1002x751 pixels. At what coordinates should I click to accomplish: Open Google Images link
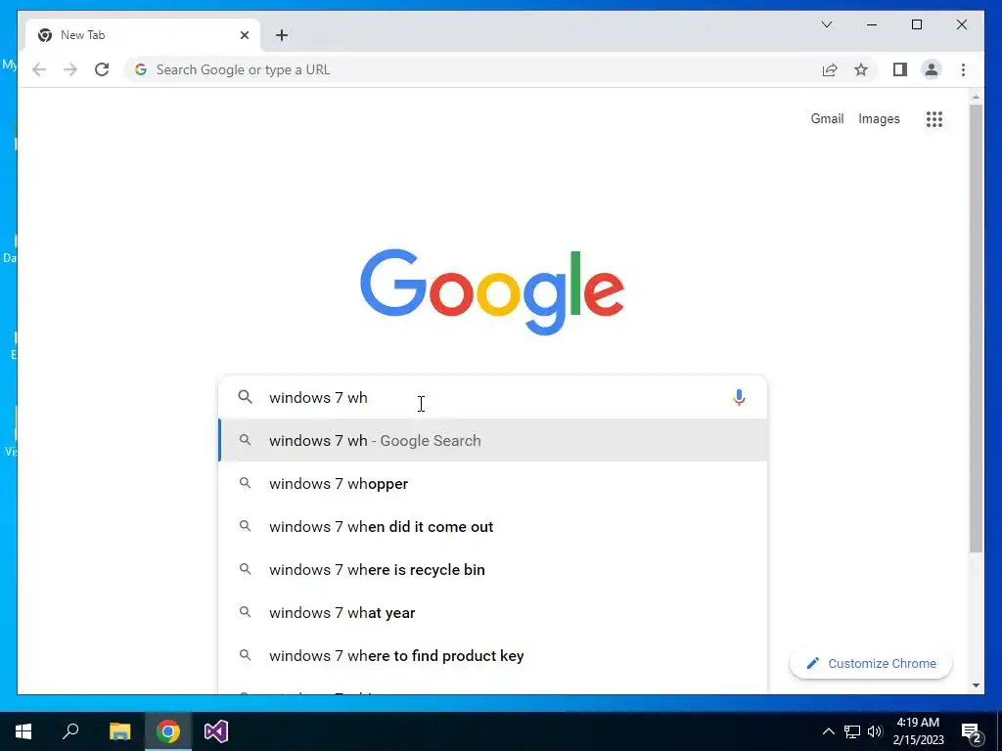(x=879, y=118)
